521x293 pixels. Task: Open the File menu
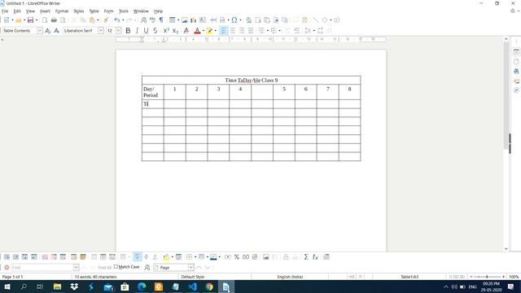tap(5, 11)
